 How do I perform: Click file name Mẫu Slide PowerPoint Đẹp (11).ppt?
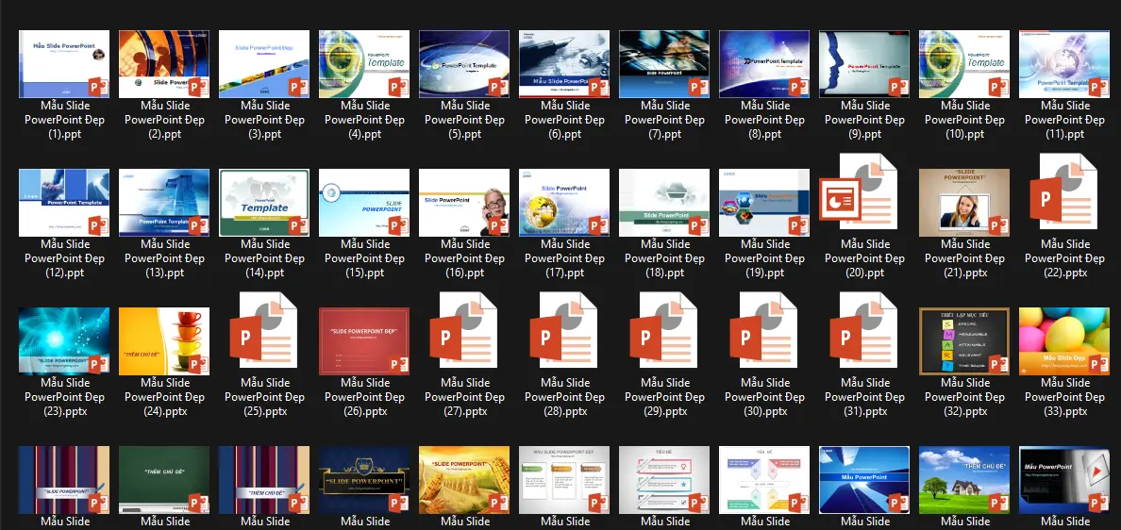(x=1065, y=120)
